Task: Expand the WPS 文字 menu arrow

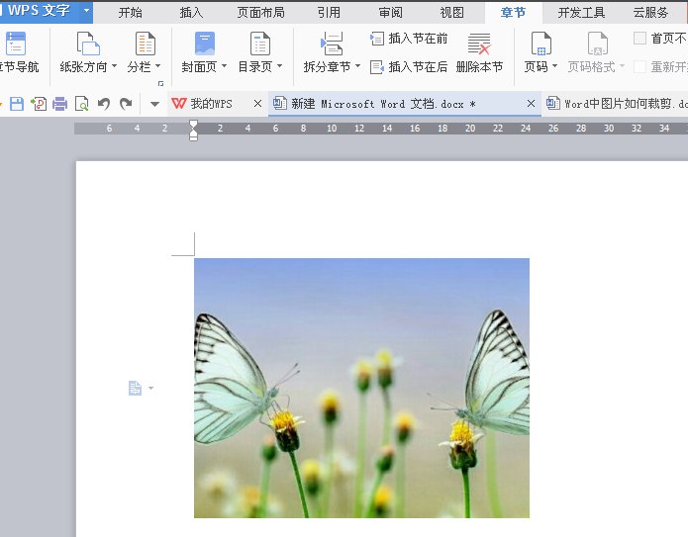Action: pos(86,11)
